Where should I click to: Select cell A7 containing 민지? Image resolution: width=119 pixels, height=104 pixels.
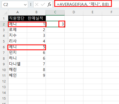18,53
